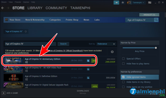Select "Age of Empires IV - 4K HDR Video Pack"
Image resolution: width=166 pixels, height=98 pixels.
43,68
